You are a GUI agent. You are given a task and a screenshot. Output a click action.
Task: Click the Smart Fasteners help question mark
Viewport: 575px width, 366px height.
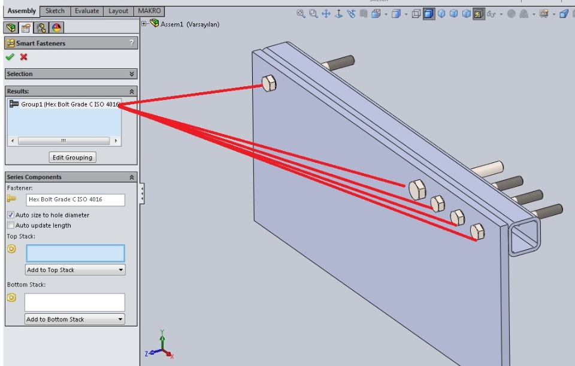pos(132,43)
